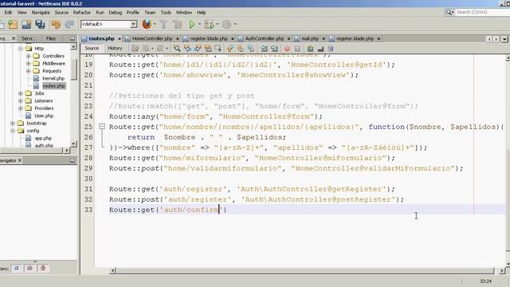
Task: Select app.php in project tree
Action: pyautogui.click(x=43, y=138)
